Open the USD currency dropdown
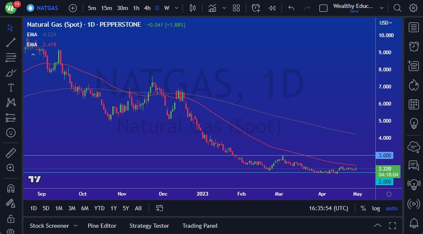This screenshot has width=423, height=234. (386, 23)
